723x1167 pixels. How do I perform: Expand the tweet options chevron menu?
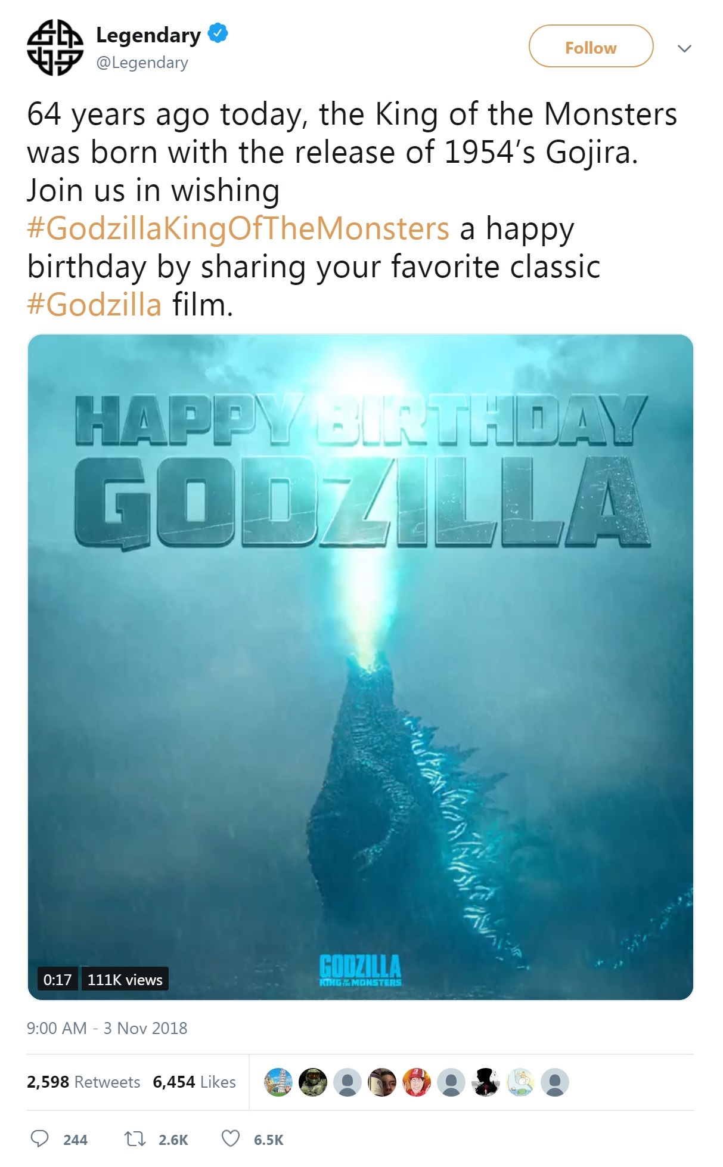tap(685, 48)
